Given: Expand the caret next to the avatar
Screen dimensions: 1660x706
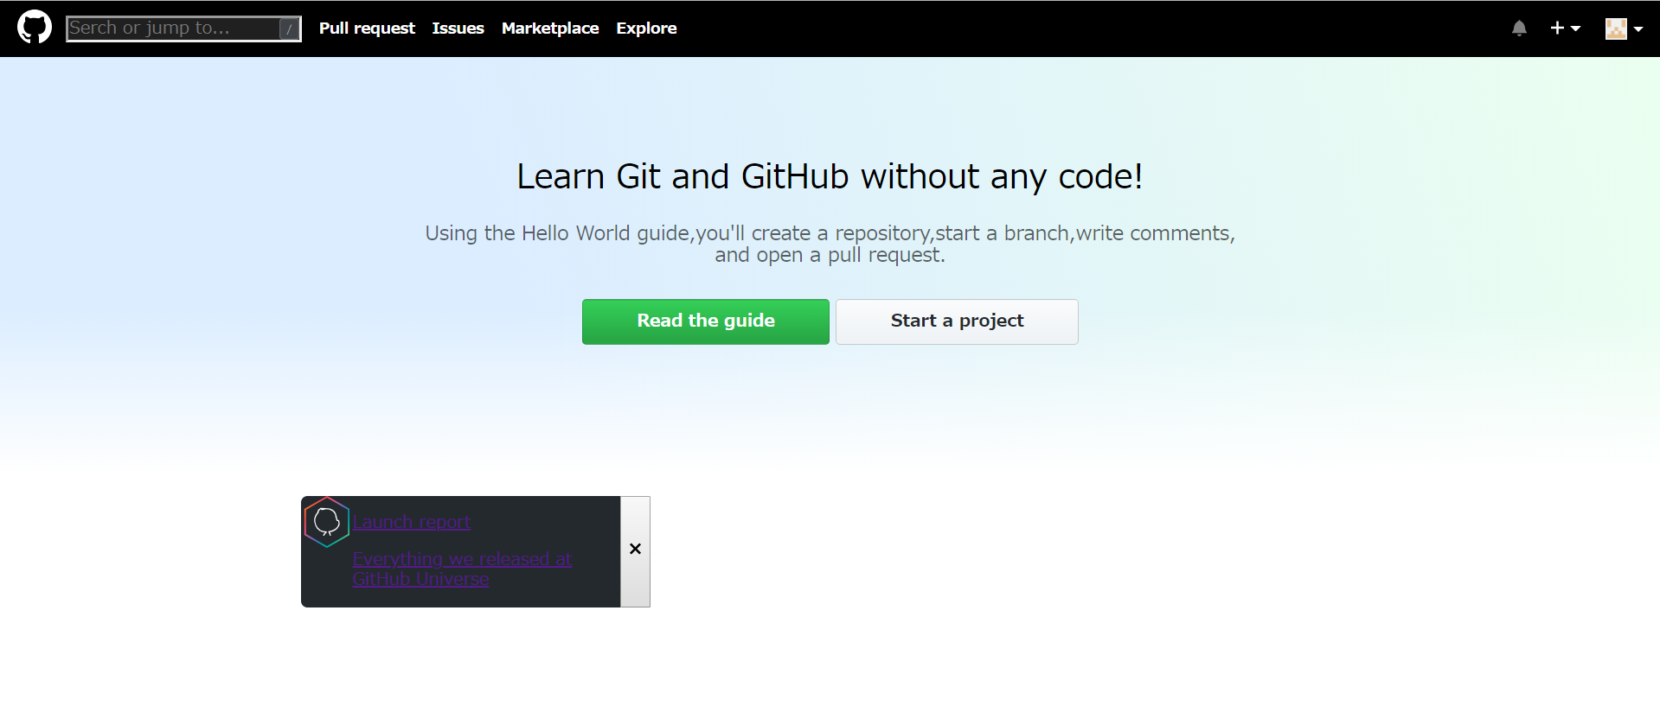Looking at the screenshot, I should coord(1638,29).
